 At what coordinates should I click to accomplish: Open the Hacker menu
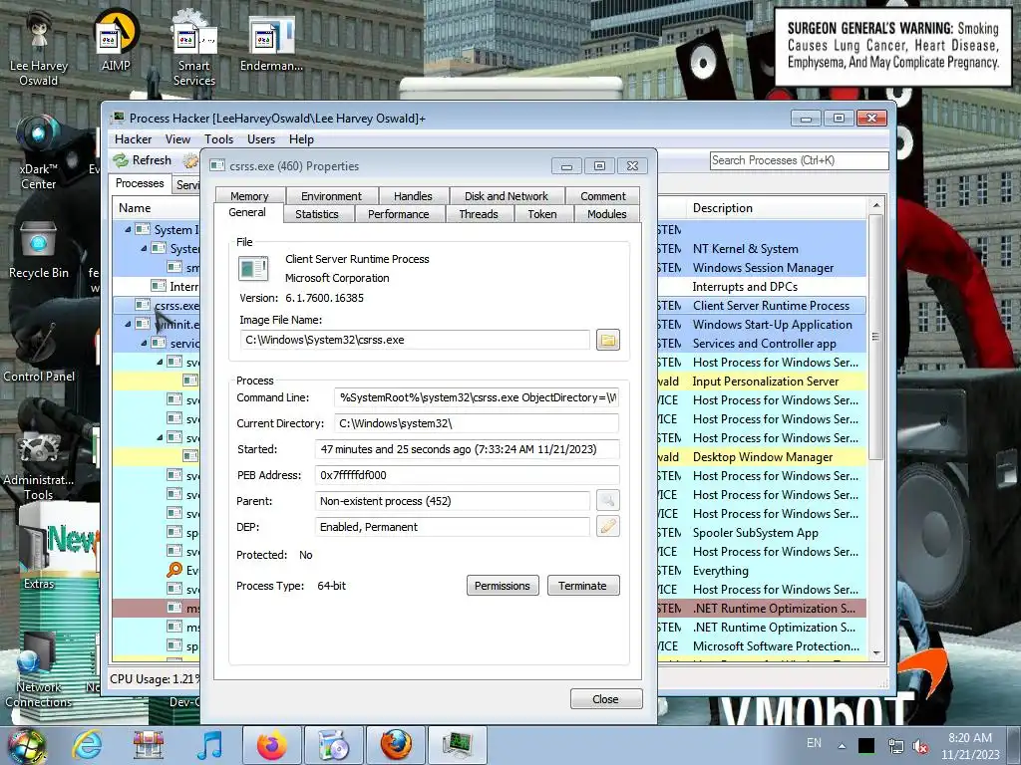click(133, 139)
